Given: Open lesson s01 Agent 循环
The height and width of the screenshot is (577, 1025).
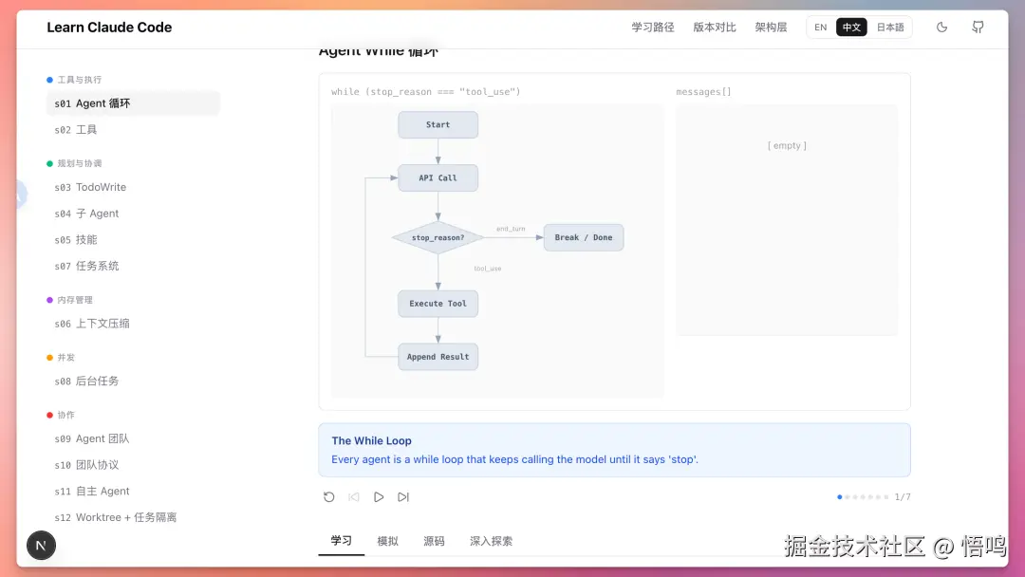Looking at the screenshot, I should click(133, 103).
